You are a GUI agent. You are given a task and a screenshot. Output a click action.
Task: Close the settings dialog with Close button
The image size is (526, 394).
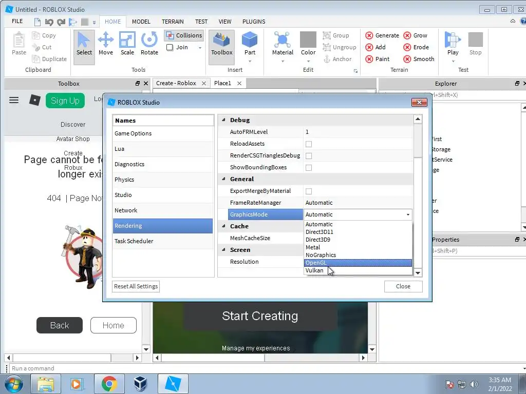403,286
